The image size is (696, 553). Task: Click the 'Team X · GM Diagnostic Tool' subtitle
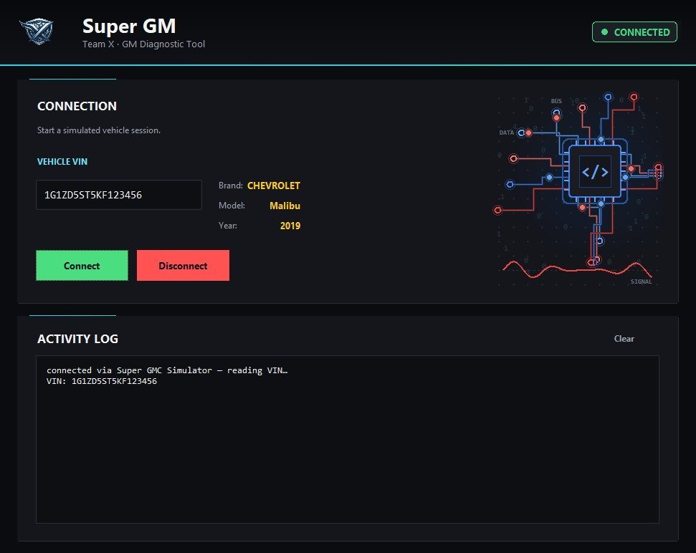pyautogui.click(x=144, y=44)
